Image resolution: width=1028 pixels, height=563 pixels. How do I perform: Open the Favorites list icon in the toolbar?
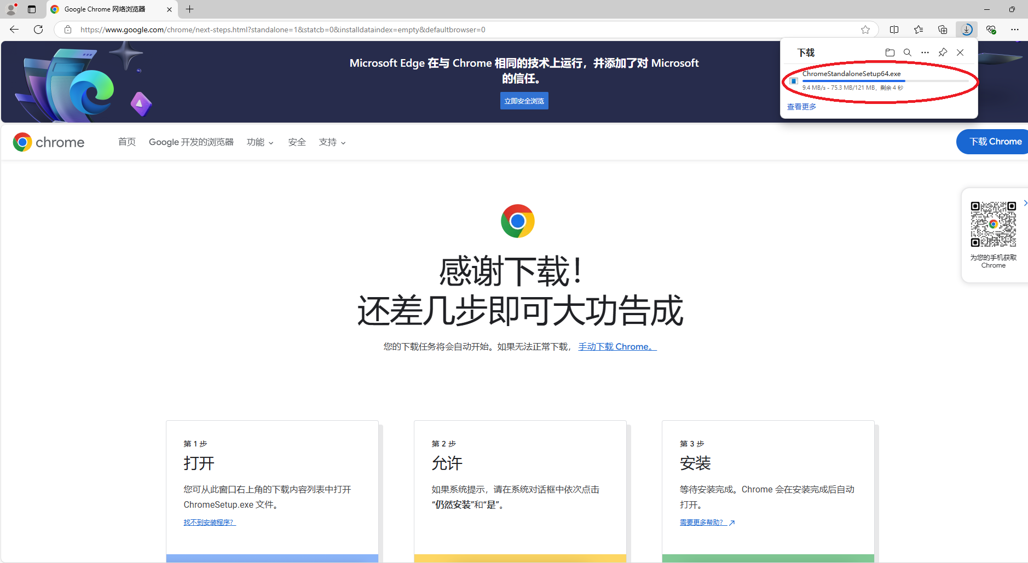click(918, 30)
